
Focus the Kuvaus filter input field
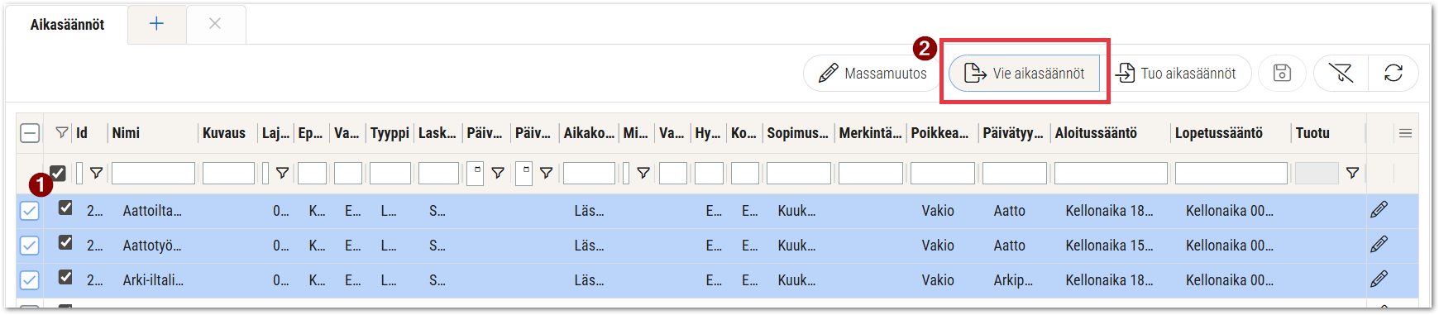point(228,173)
